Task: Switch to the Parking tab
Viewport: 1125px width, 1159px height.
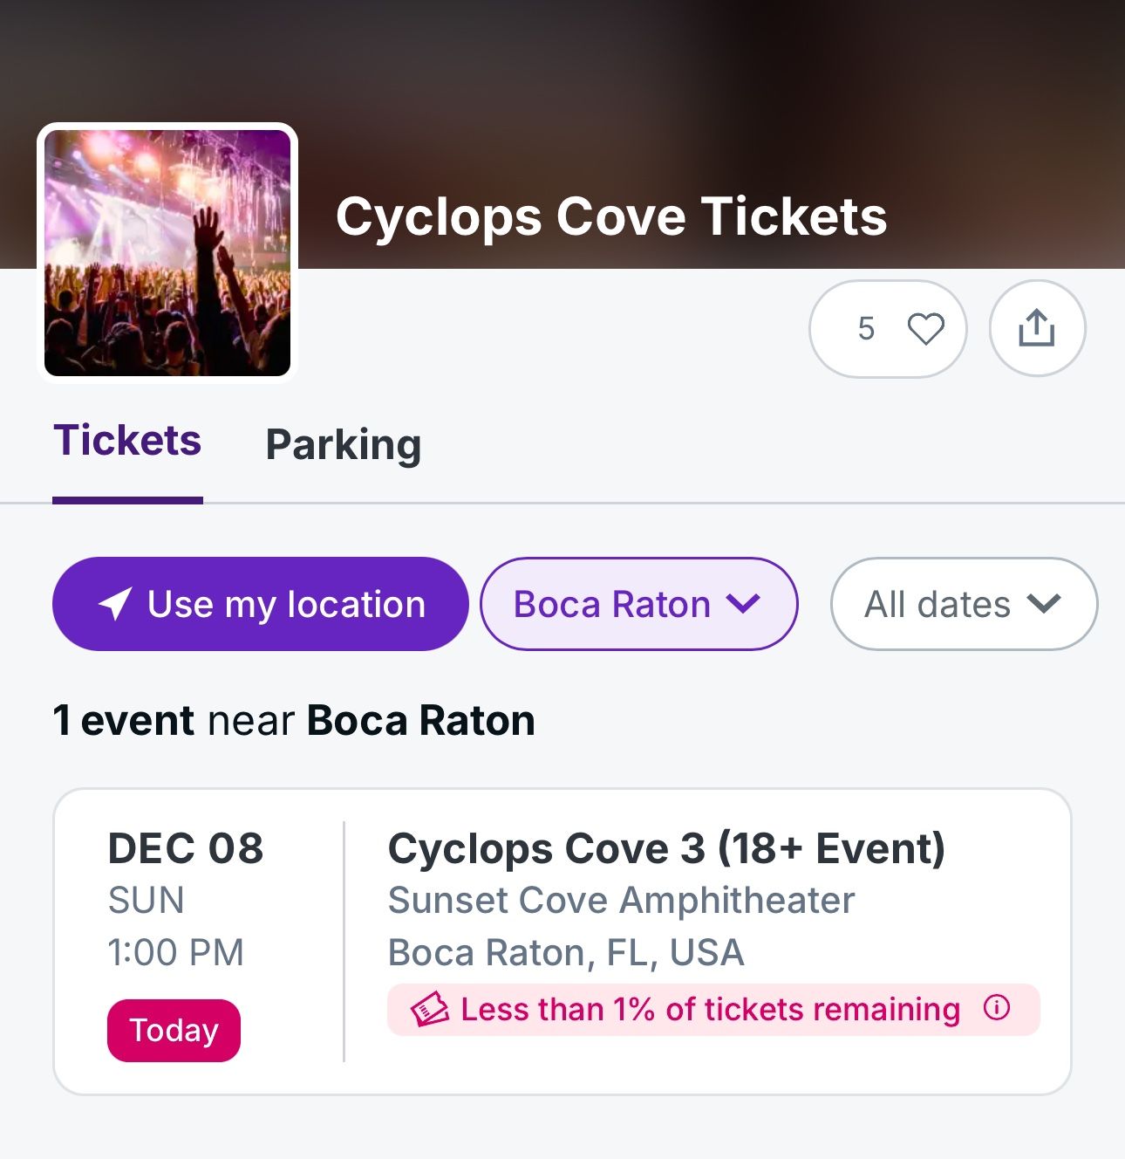Action: tap(344, 445)
